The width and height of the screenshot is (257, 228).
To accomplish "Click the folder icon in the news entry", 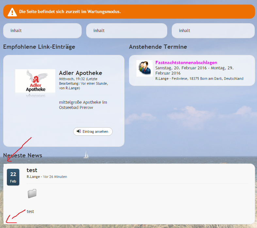I will (32, 194).
